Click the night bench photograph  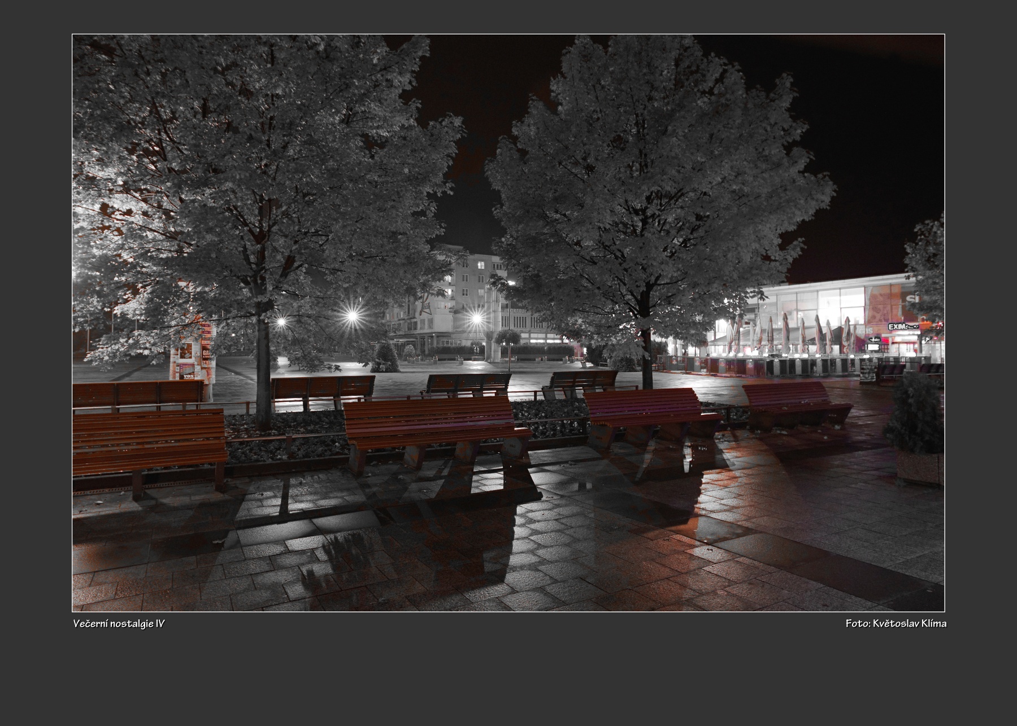(508, 323)
